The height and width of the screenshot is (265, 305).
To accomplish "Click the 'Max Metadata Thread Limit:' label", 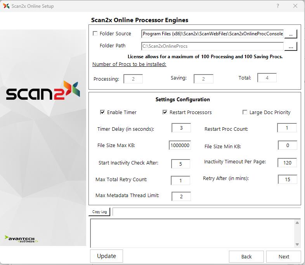I will coord(127,195).
